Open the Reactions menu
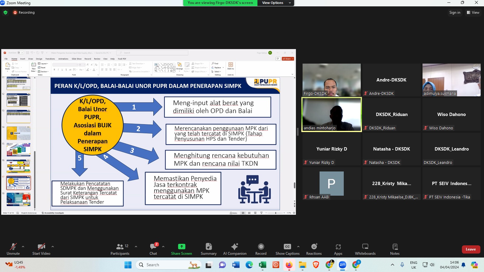This screenshot has height=272, width=484. click(314, 249)
